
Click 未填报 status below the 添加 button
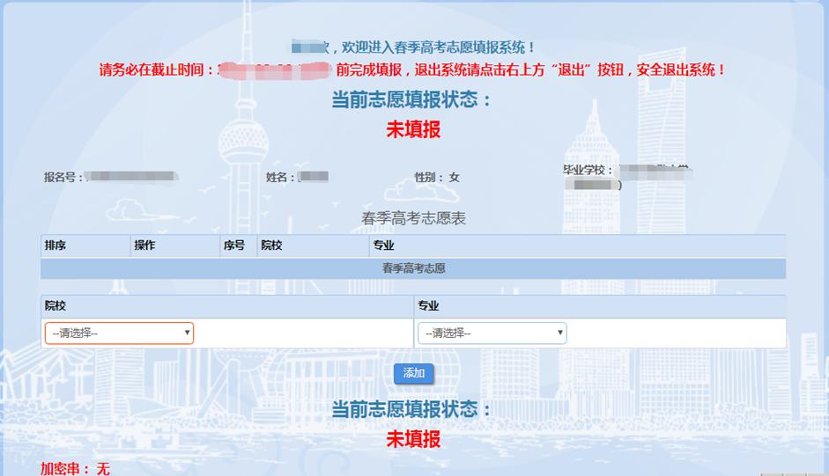click(413, 438)
